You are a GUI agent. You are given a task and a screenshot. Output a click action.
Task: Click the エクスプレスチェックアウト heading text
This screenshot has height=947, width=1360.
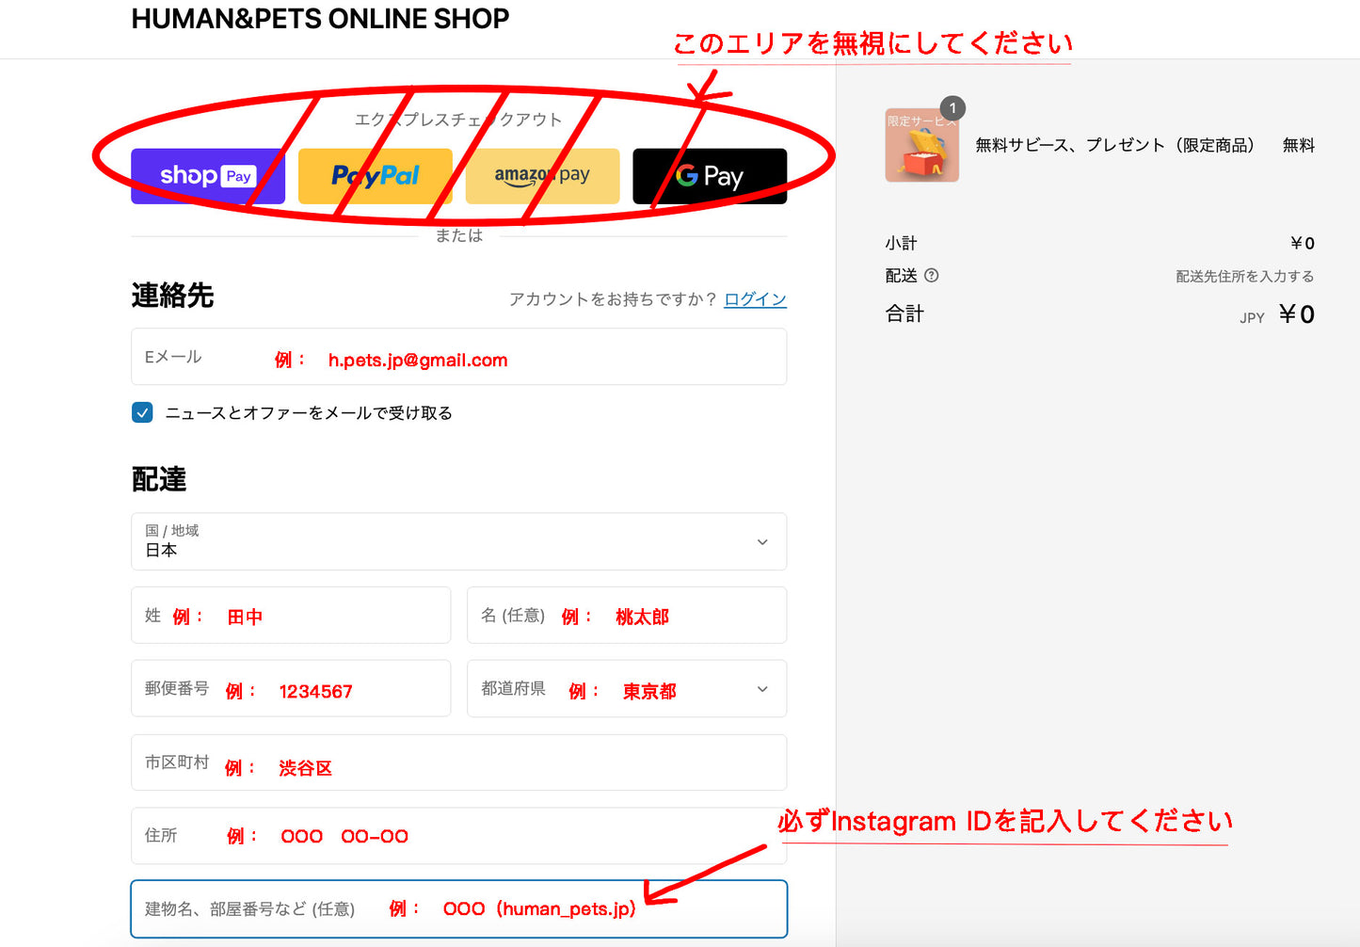(x=458, y=120)
